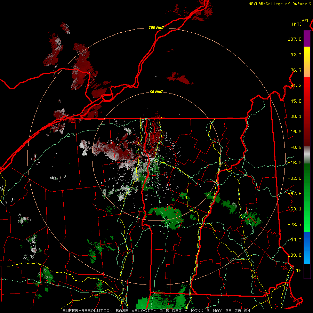Pick the blue segment of the color bar
Viewport: 313px width, 313px height.
point(307,248)
